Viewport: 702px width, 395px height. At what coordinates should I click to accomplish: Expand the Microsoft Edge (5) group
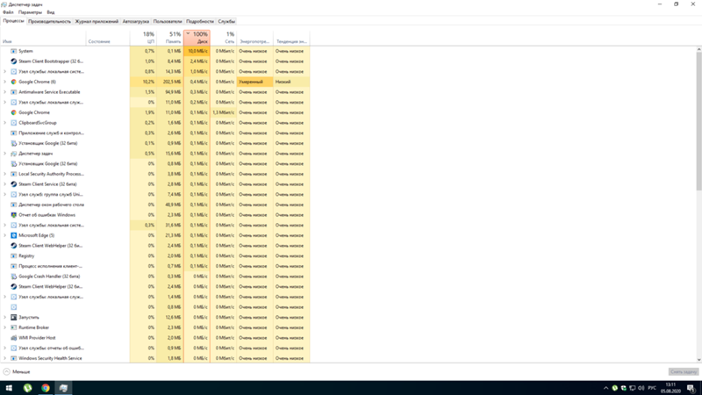(x=5, y=235)
